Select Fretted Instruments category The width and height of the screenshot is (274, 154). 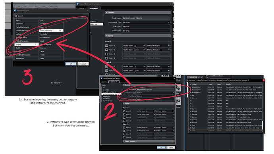[x=27, y=27]
